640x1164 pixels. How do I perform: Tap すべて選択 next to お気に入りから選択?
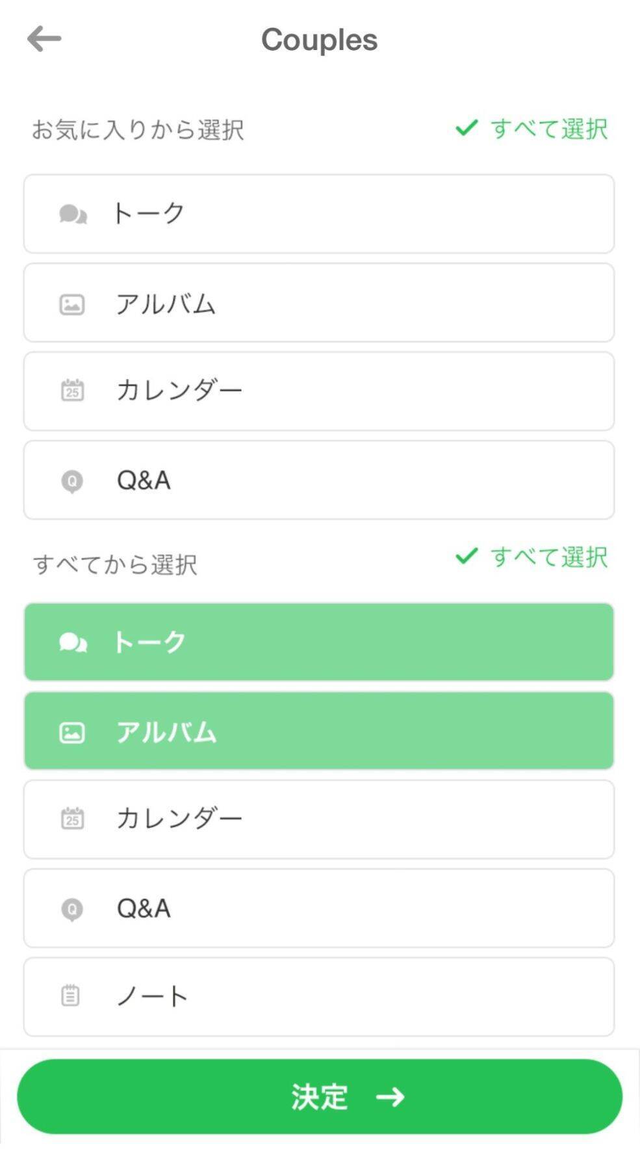pyautogui.click(x=533, y=129)
